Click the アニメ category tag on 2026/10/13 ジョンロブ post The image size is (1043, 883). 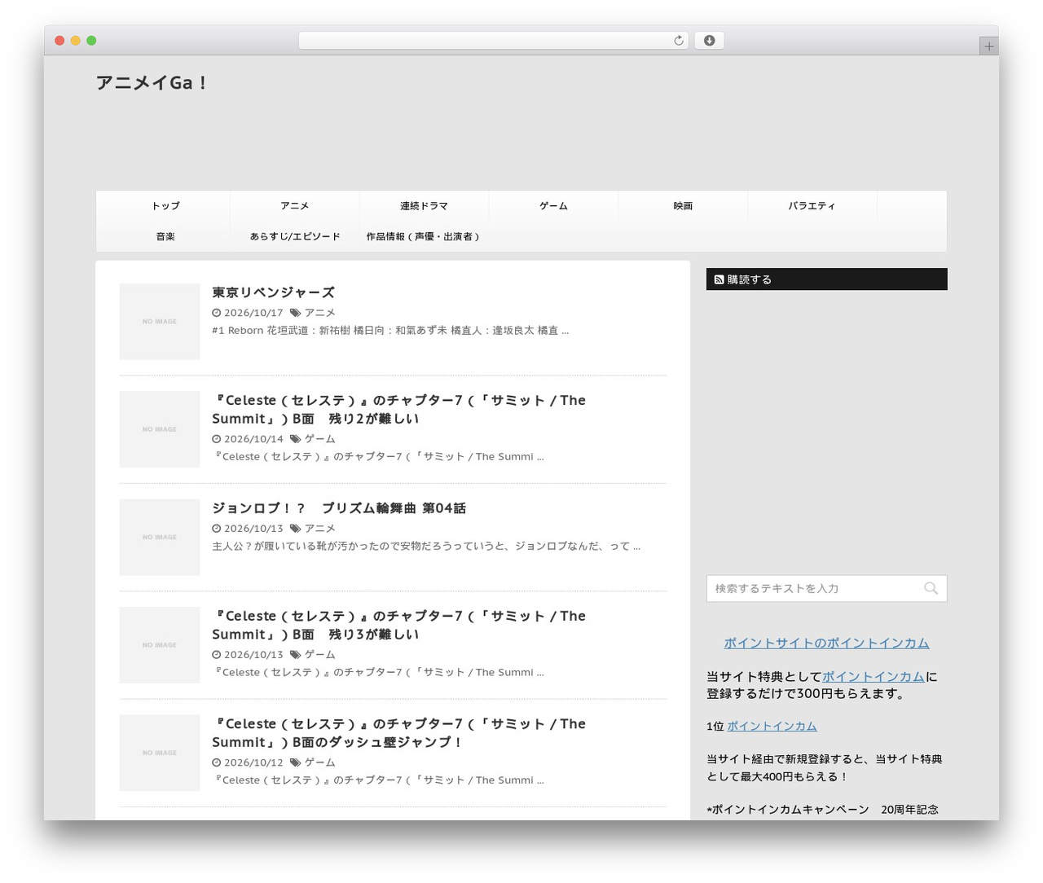click(x=319, y=529)
